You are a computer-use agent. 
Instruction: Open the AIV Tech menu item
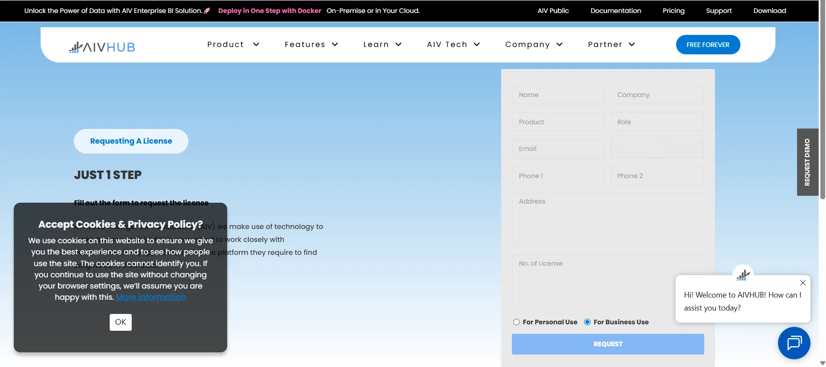tap(447, 44)
